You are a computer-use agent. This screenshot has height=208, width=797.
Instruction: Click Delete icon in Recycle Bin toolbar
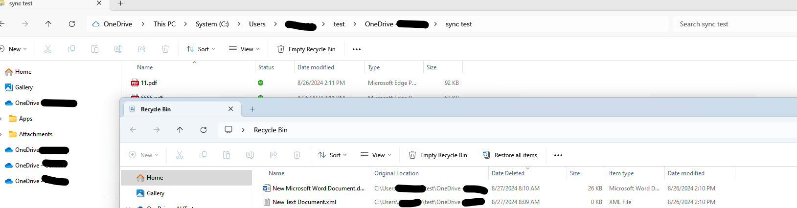(297, 155)
